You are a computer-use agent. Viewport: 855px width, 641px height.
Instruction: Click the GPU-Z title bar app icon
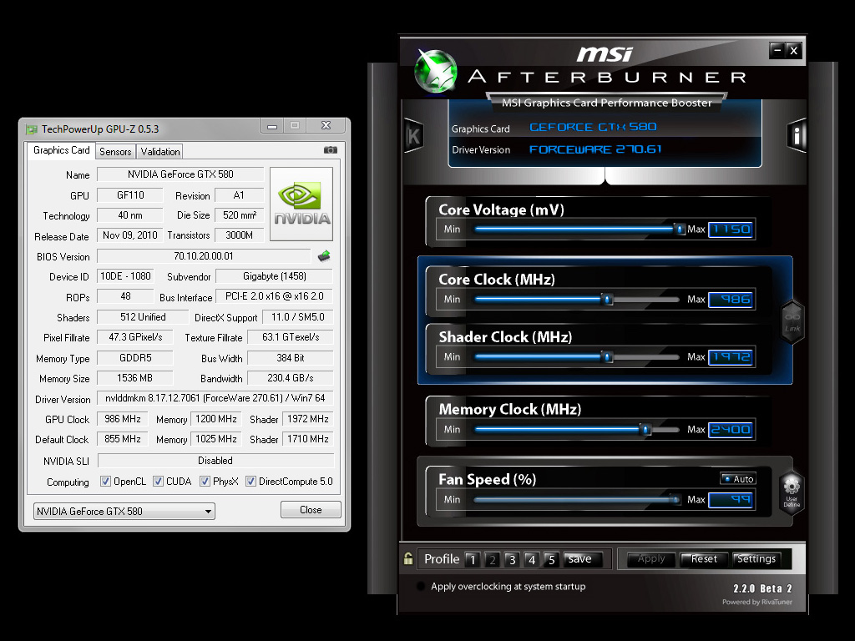[x=32, y=129]
